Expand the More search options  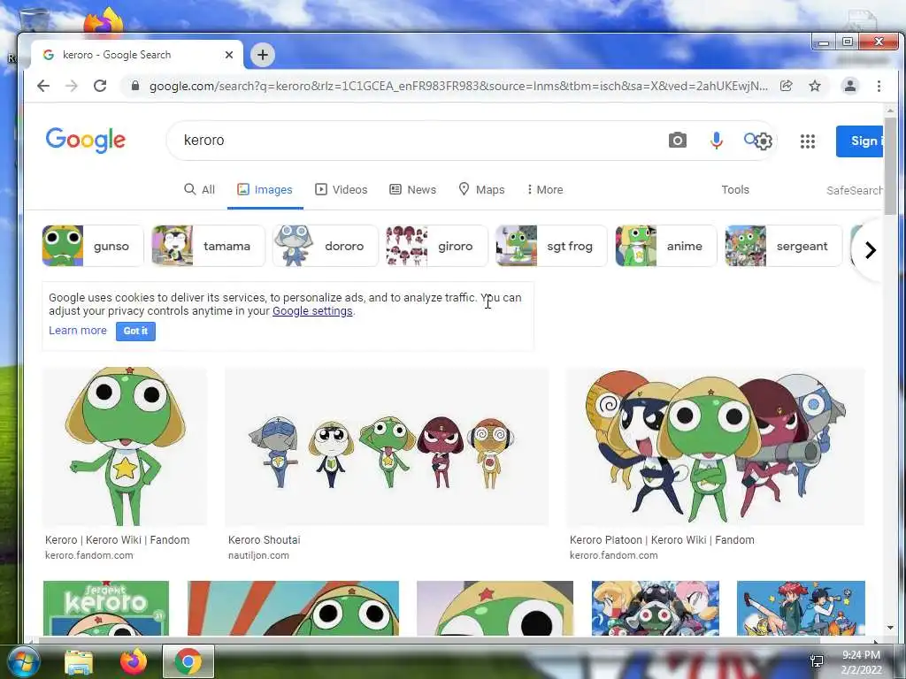(545, 189)
